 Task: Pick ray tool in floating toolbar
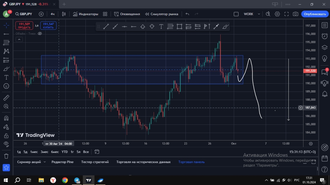click(x=115, y=26)
